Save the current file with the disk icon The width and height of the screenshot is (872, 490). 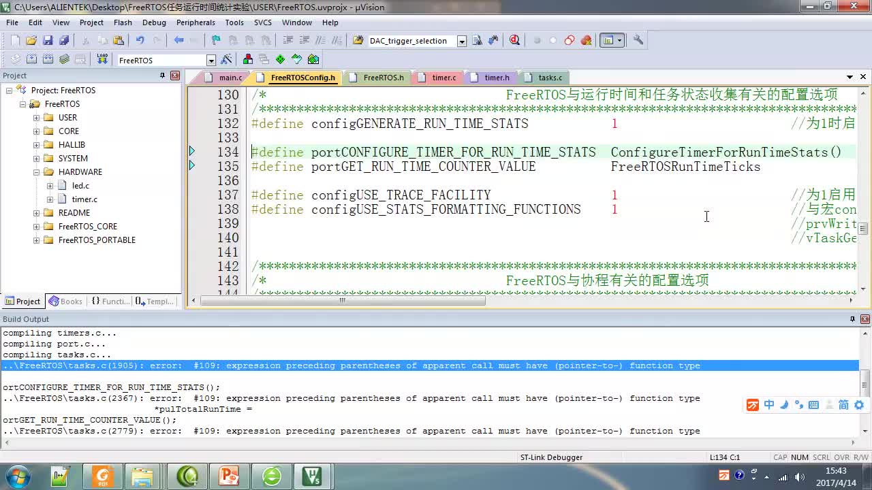48,41
